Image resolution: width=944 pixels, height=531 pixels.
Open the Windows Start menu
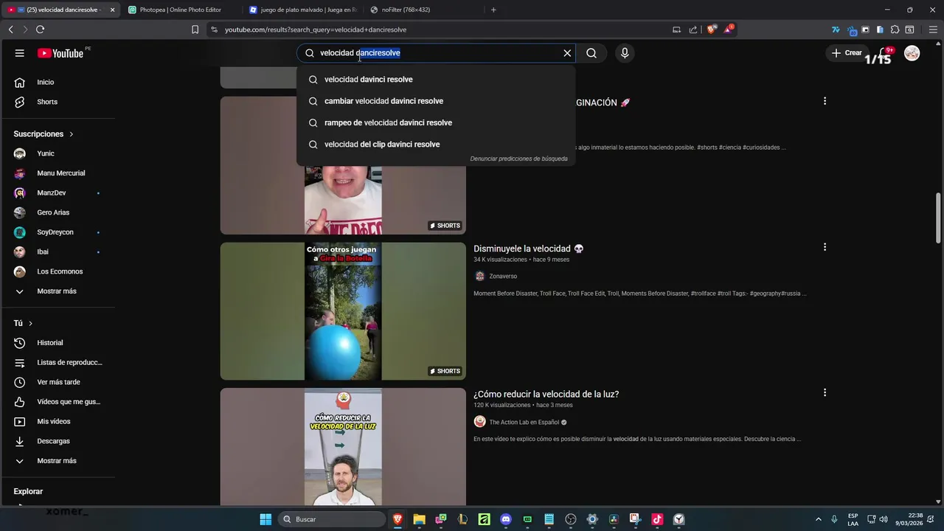pyautogui.click(x=265, y=519)
